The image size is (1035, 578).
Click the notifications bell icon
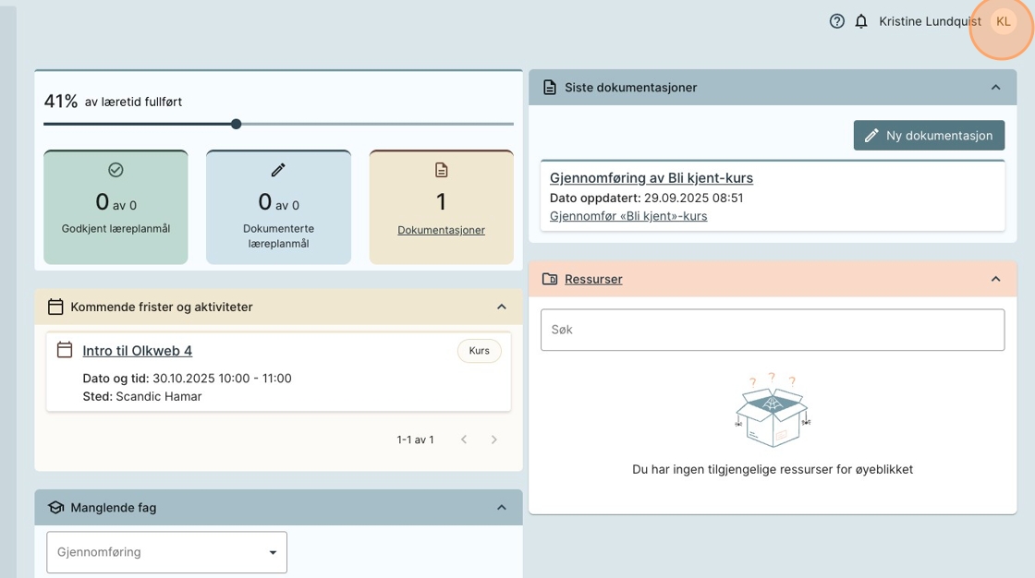pyautogui.click(x=861, y=21)
